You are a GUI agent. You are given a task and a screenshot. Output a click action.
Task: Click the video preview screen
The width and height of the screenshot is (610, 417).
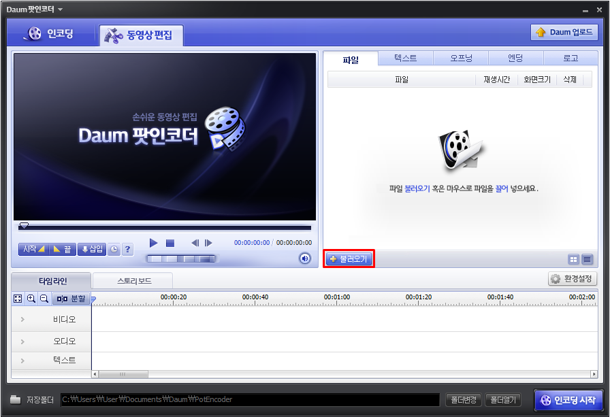165,137
